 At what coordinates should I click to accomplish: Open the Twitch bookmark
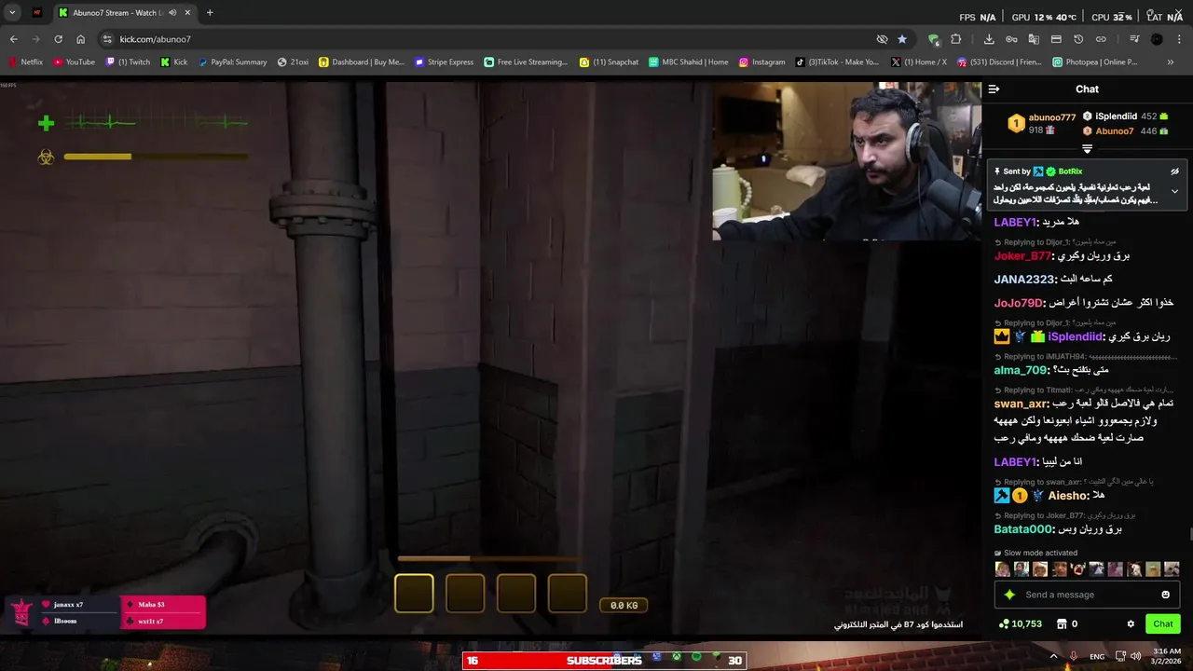[x=128, y=62]
